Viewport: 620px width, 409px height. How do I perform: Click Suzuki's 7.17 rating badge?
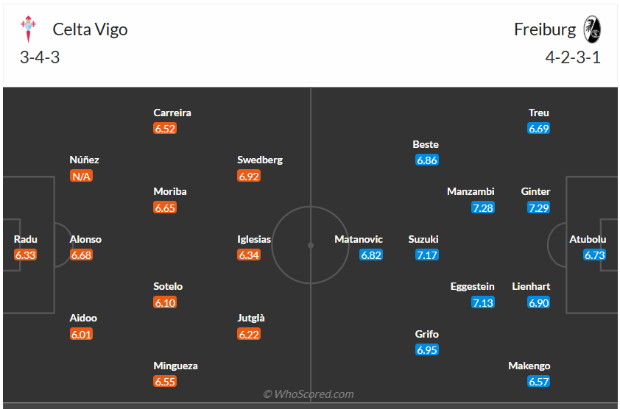[427, 255]
